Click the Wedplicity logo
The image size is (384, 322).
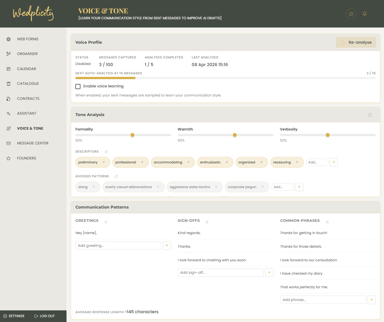click(x=33, y=13)
